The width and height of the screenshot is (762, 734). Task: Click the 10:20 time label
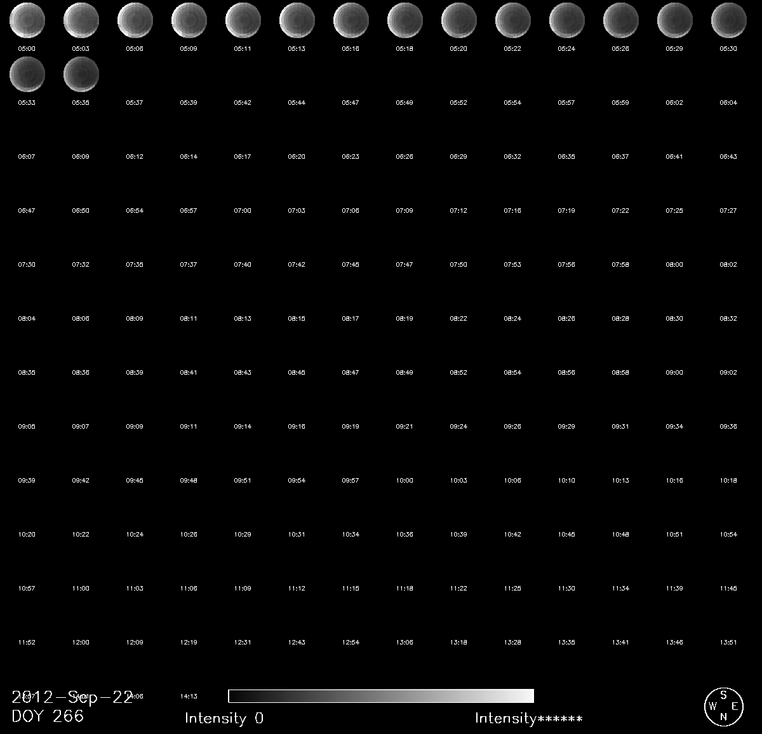point(27,534)
